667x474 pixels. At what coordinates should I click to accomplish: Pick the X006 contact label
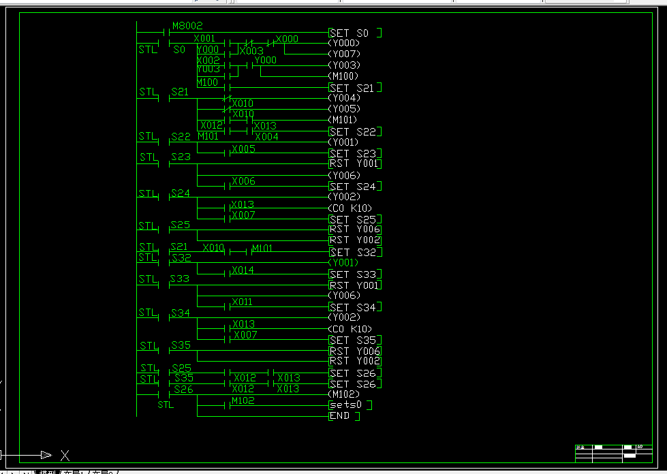(x=243, y=181)
